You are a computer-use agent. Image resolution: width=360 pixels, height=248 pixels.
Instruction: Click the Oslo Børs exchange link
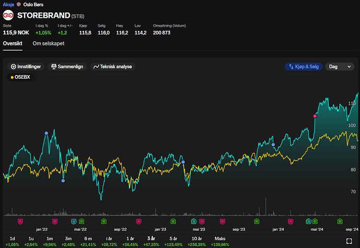tap(33, 5)
